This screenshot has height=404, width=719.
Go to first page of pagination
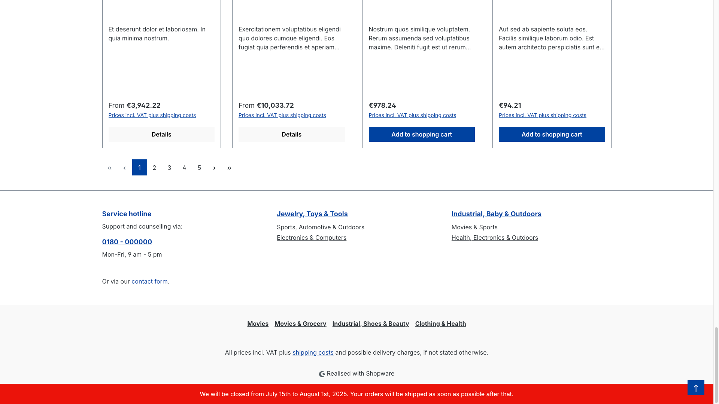point(109,168)
